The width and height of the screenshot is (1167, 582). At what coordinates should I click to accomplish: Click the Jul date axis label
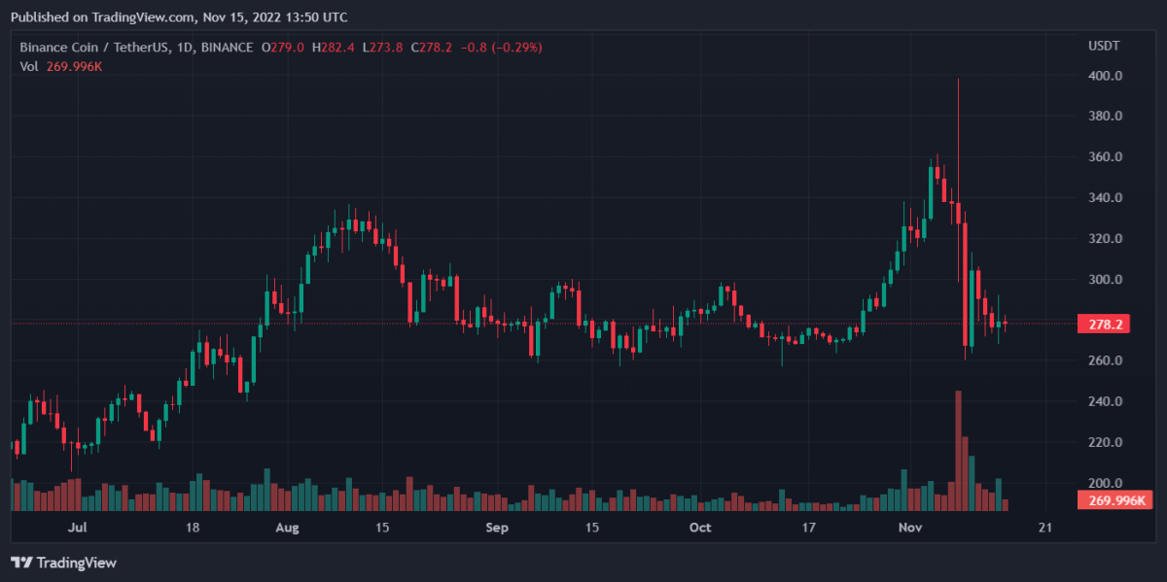78,528
